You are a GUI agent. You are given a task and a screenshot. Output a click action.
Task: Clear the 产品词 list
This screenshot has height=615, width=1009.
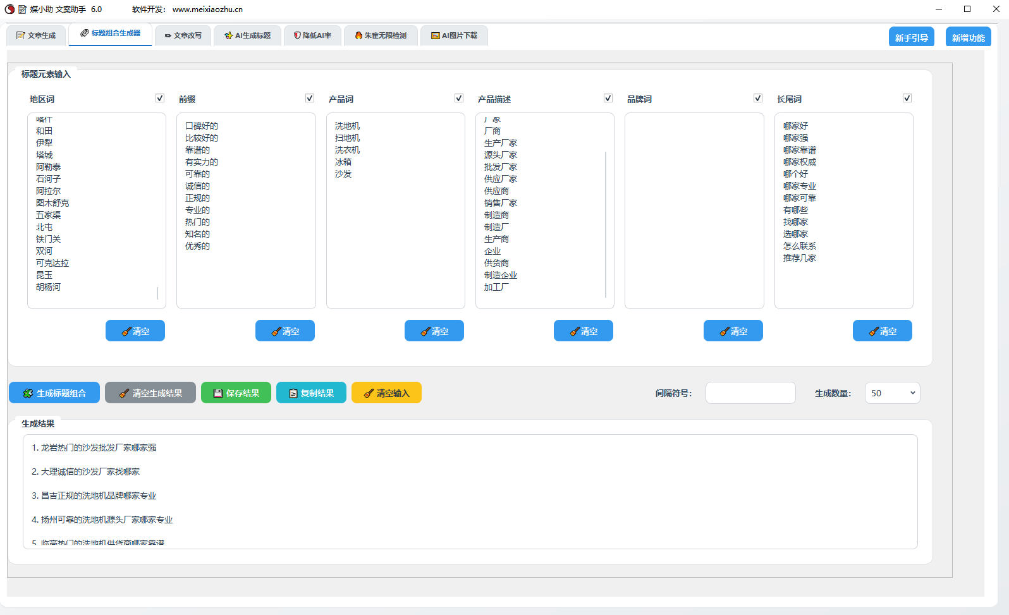[434, 331]
